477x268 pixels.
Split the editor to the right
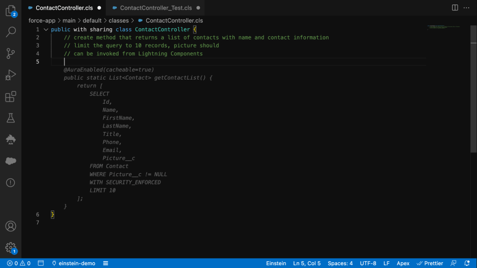[455, 7]
